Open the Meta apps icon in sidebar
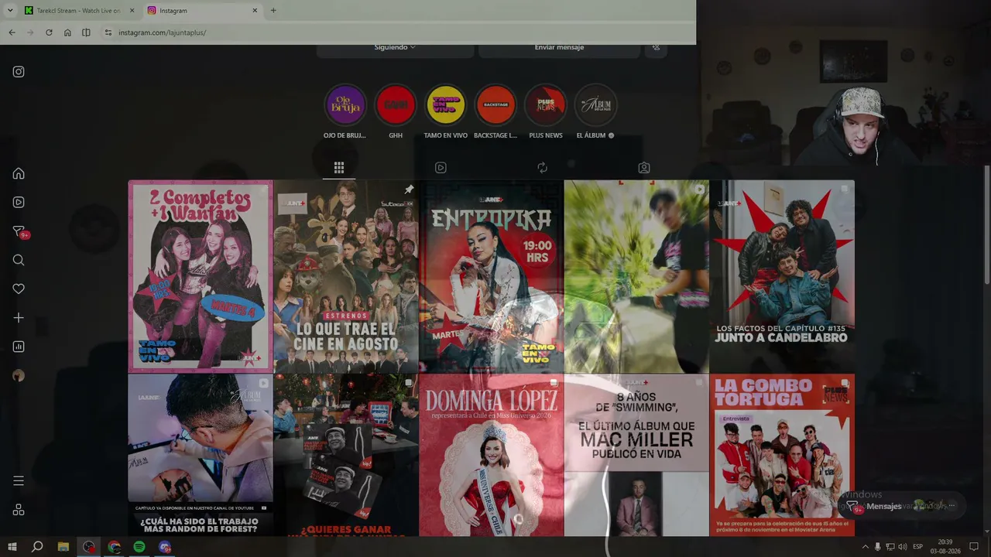This screenshot has height=557, width=991. (19, 510)
